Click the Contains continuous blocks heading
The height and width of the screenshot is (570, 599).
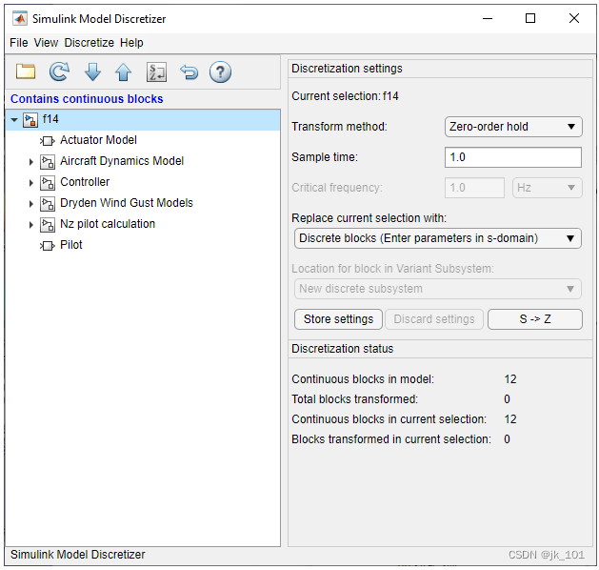pos(87,99)
